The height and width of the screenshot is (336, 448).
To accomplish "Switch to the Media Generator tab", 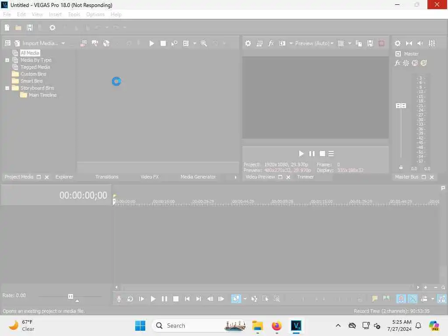I will point(198,177).
